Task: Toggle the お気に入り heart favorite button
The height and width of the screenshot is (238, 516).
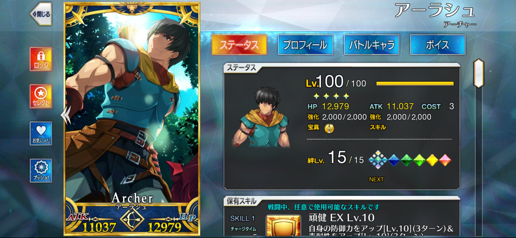Action: [x=41, y=133]
